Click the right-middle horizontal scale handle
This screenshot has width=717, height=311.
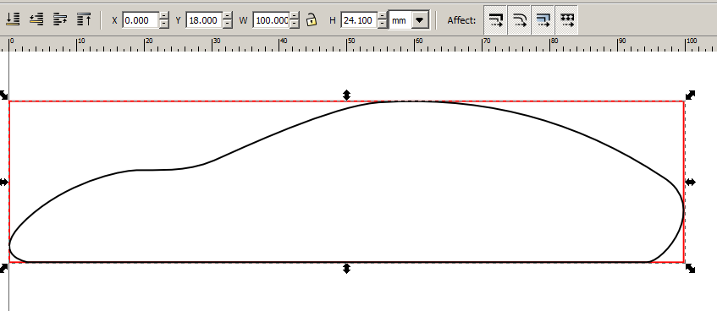(691, 183)
